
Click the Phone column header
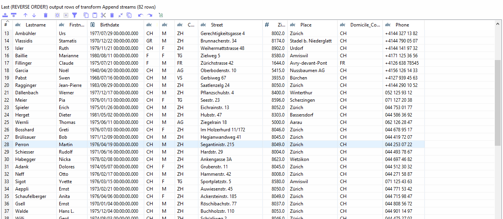[402, 25]
